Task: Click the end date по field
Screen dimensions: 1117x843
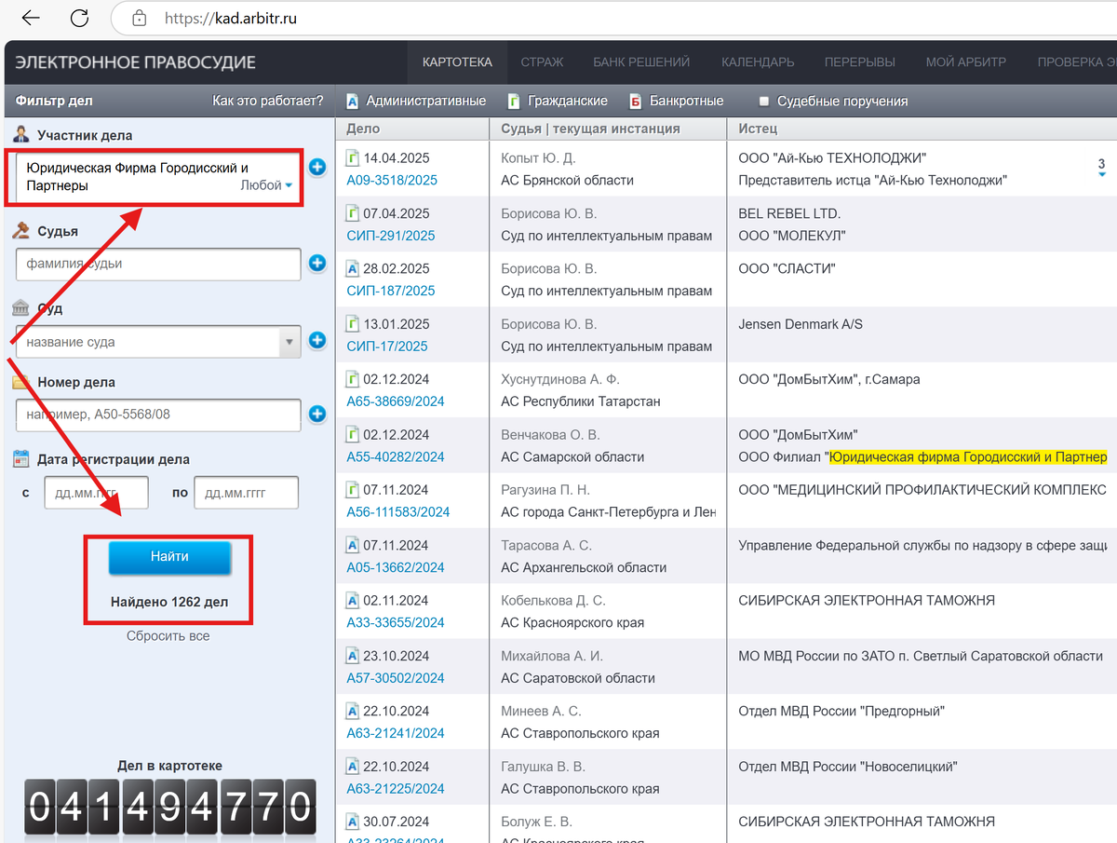Action: pos(246,493)
